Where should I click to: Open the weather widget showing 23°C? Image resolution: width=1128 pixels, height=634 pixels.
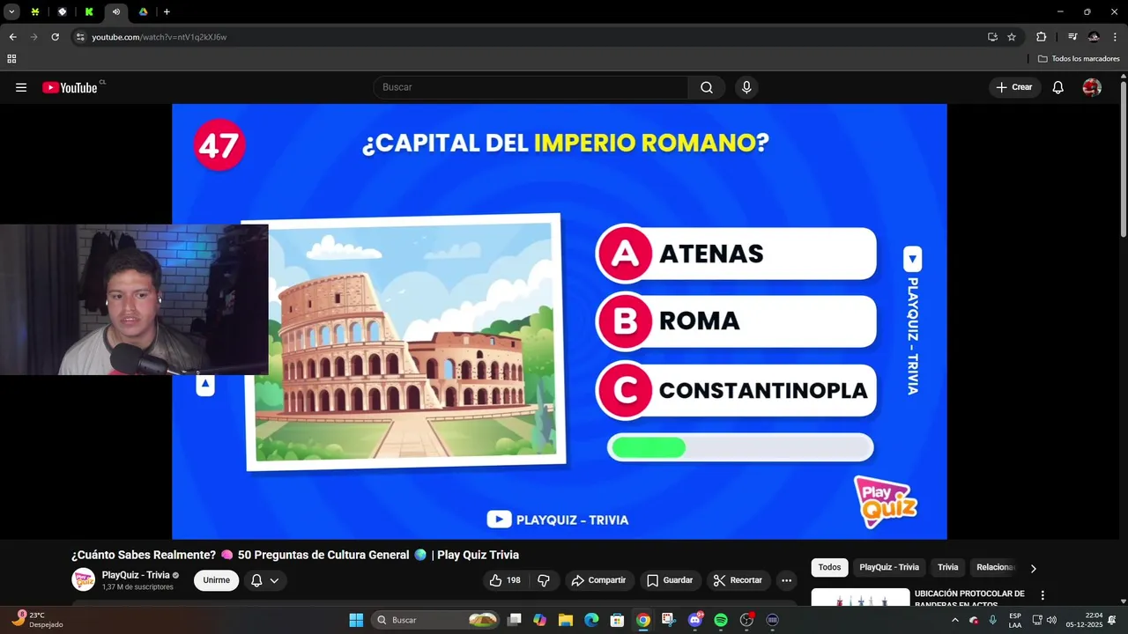click(37, 620)
